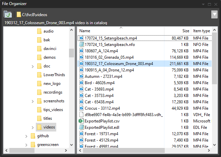The width and height of the screenshot is (221, 157).
Task: Click the icon of ExportedPlaylist.edl
Action: (x=81, y=127)
